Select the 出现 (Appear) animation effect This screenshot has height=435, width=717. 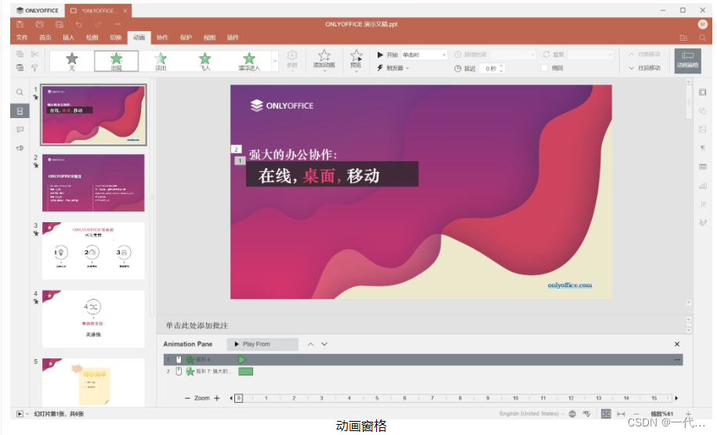pos(116,61)
